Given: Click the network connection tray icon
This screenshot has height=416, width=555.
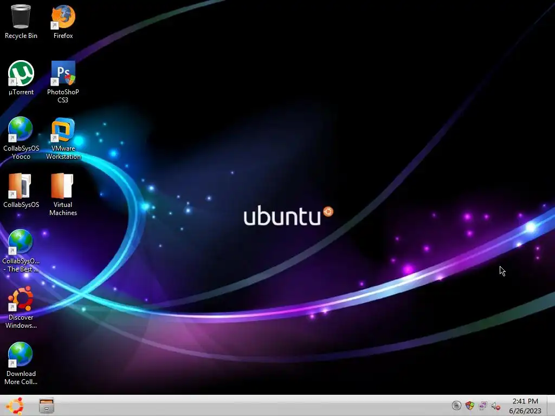Looking at the screenshot, I should click(483, 405).
